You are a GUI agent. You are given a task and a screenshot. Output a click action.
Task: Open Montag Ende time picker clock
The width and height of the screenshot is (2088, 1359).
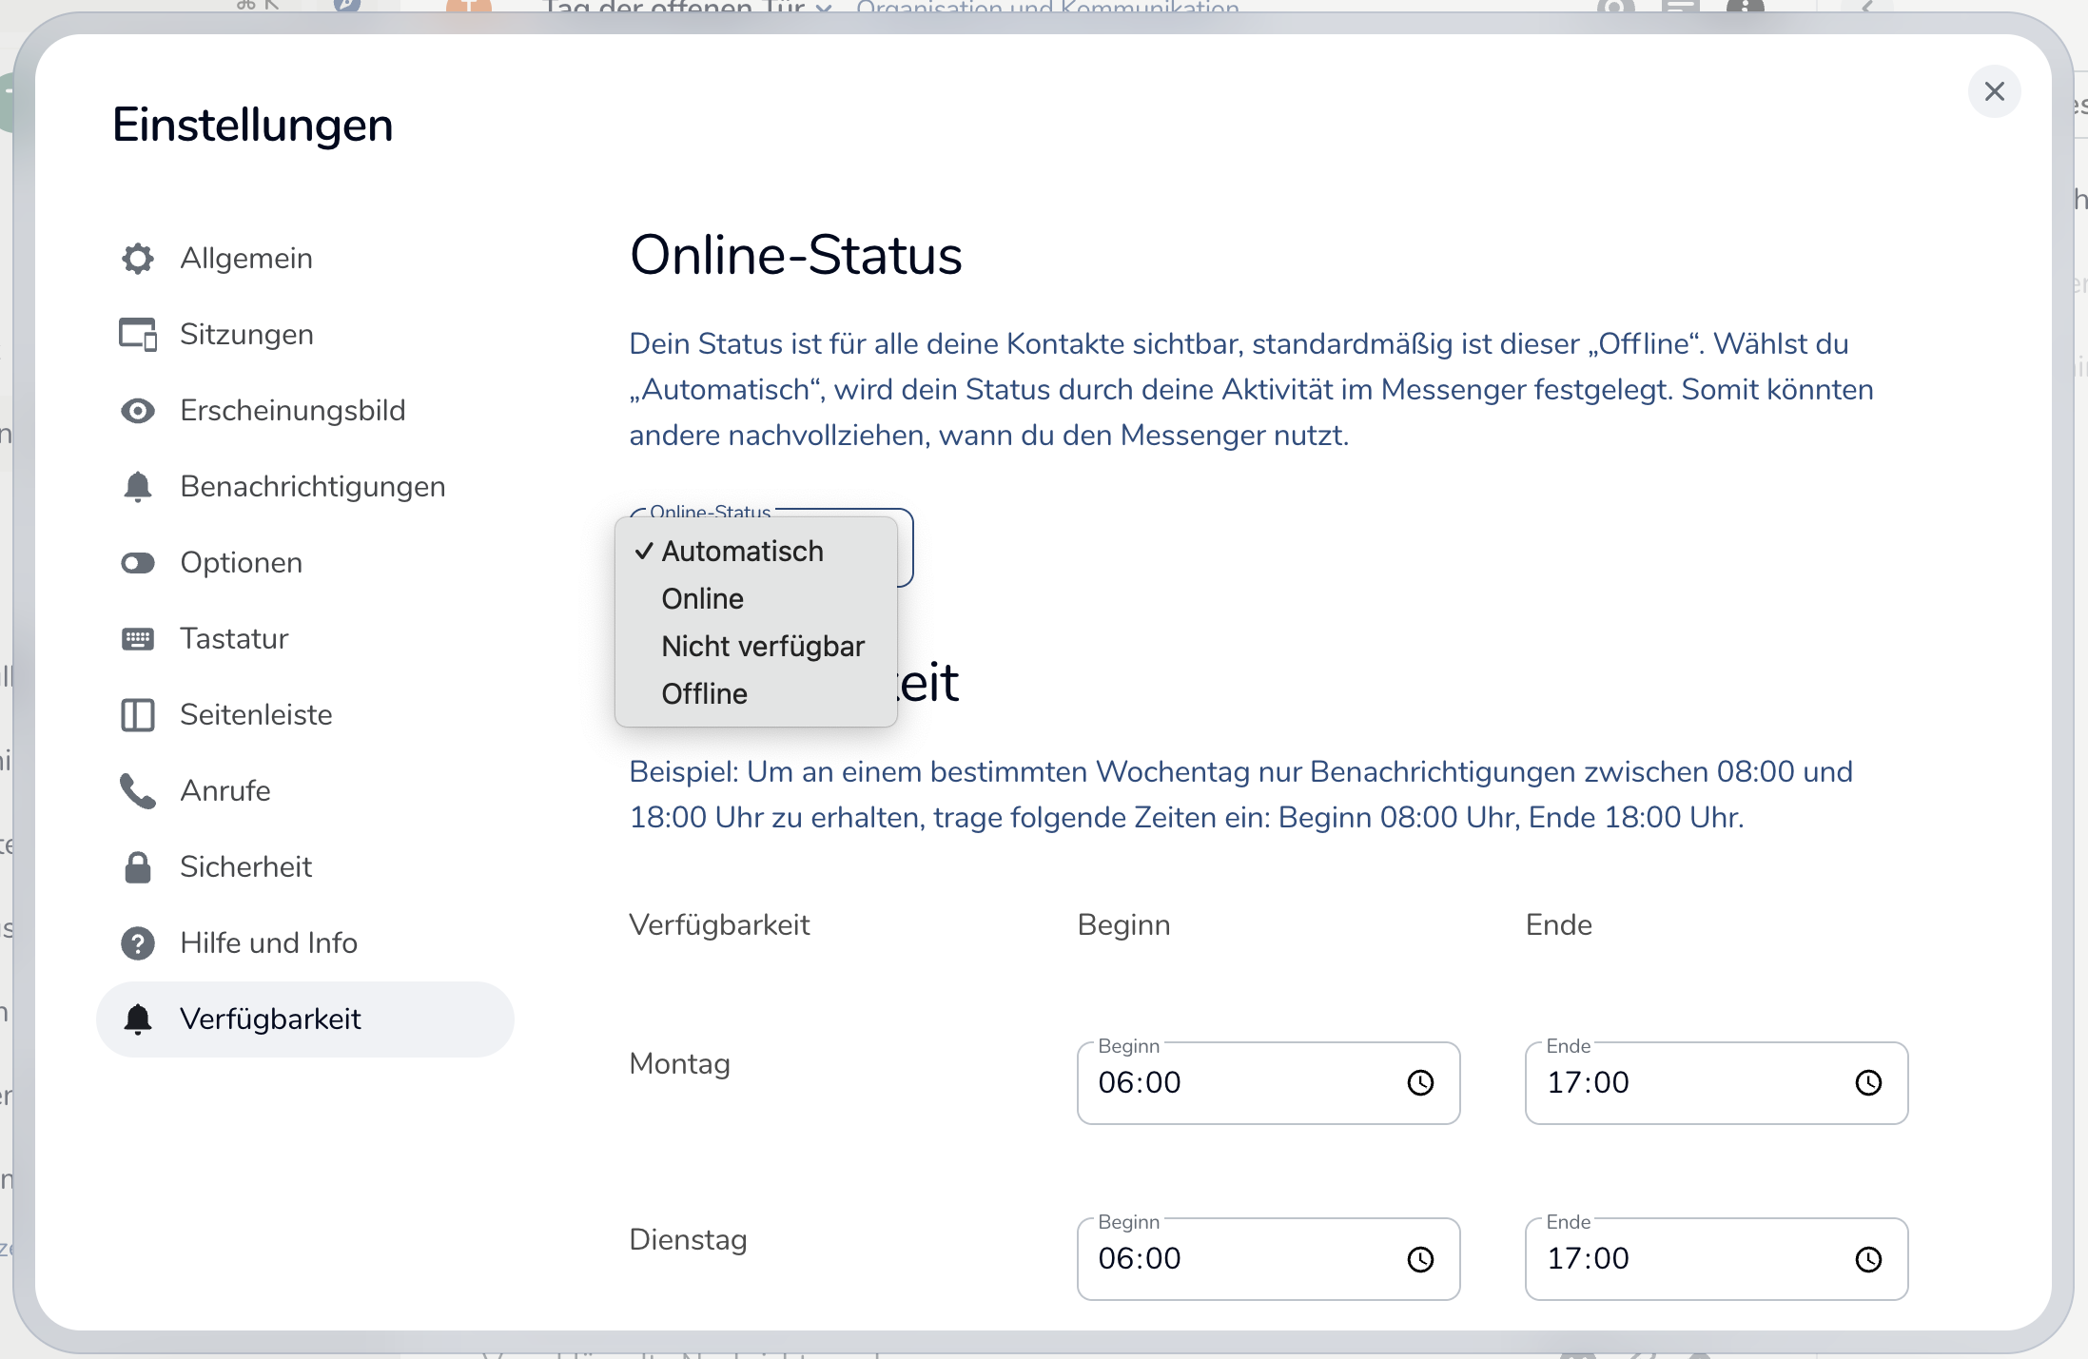(1868, 1083)
